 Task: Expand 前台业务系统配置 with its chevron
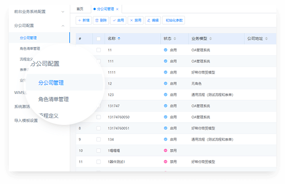coord(63,12)
